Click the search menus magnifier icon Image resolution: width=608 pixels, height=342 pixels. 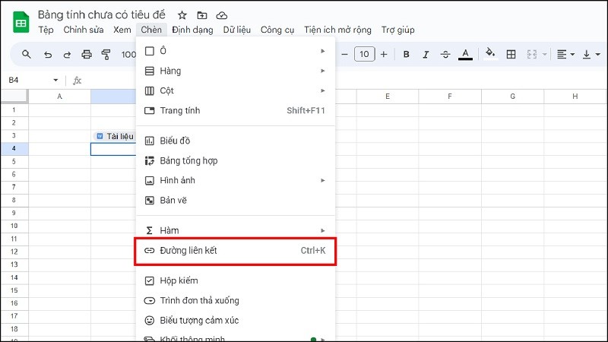coord(27,54)
